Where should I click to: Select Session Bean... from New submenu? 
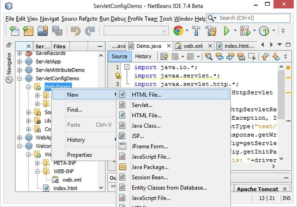[x=173, y=177]
